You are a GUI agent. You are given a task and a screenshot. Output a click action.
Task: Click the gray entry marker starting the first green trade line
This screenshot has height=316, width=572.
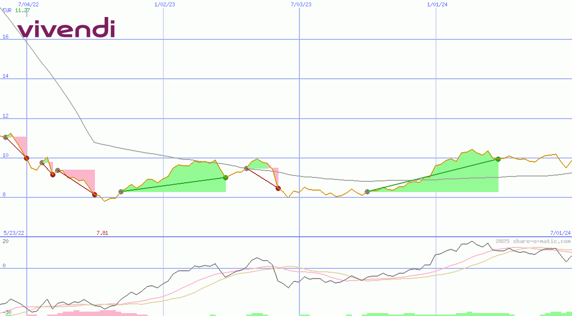[121, 192]
